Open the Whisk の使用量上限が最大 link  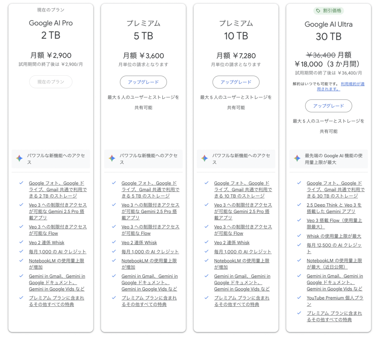pyautogui.click(x=334, y=236)
